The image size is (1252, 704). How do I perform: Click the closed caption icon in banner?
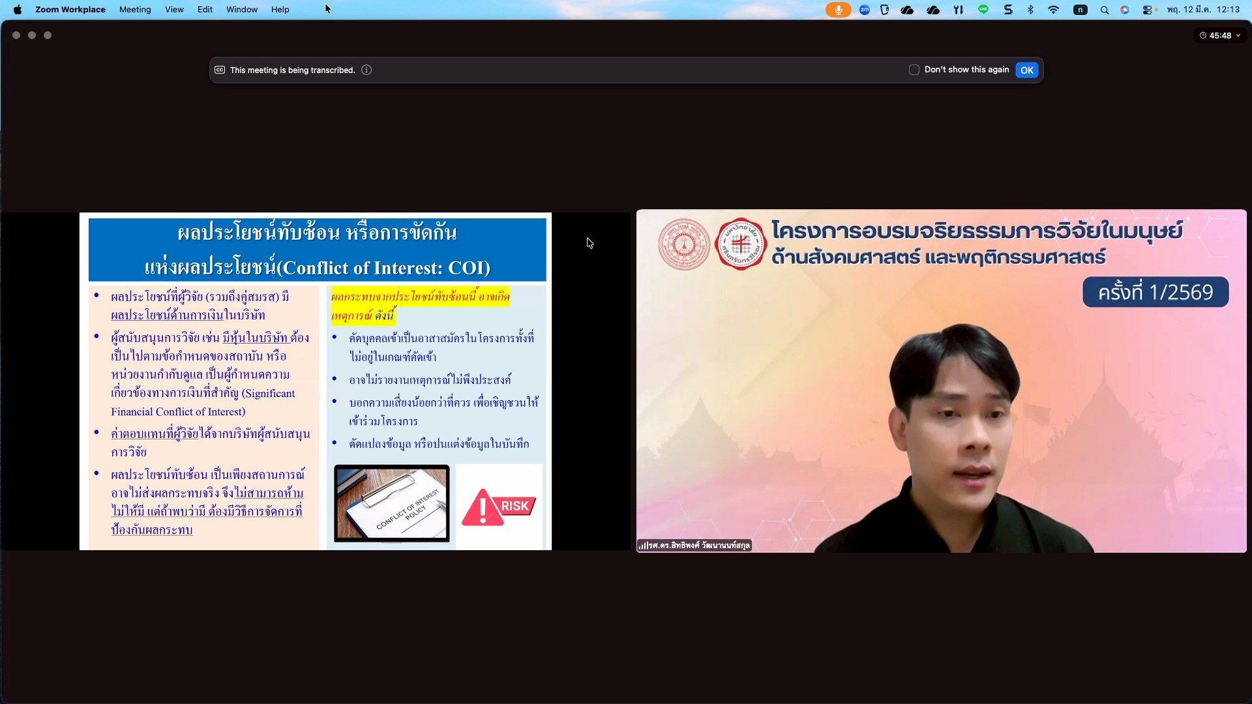click(220, 70)
